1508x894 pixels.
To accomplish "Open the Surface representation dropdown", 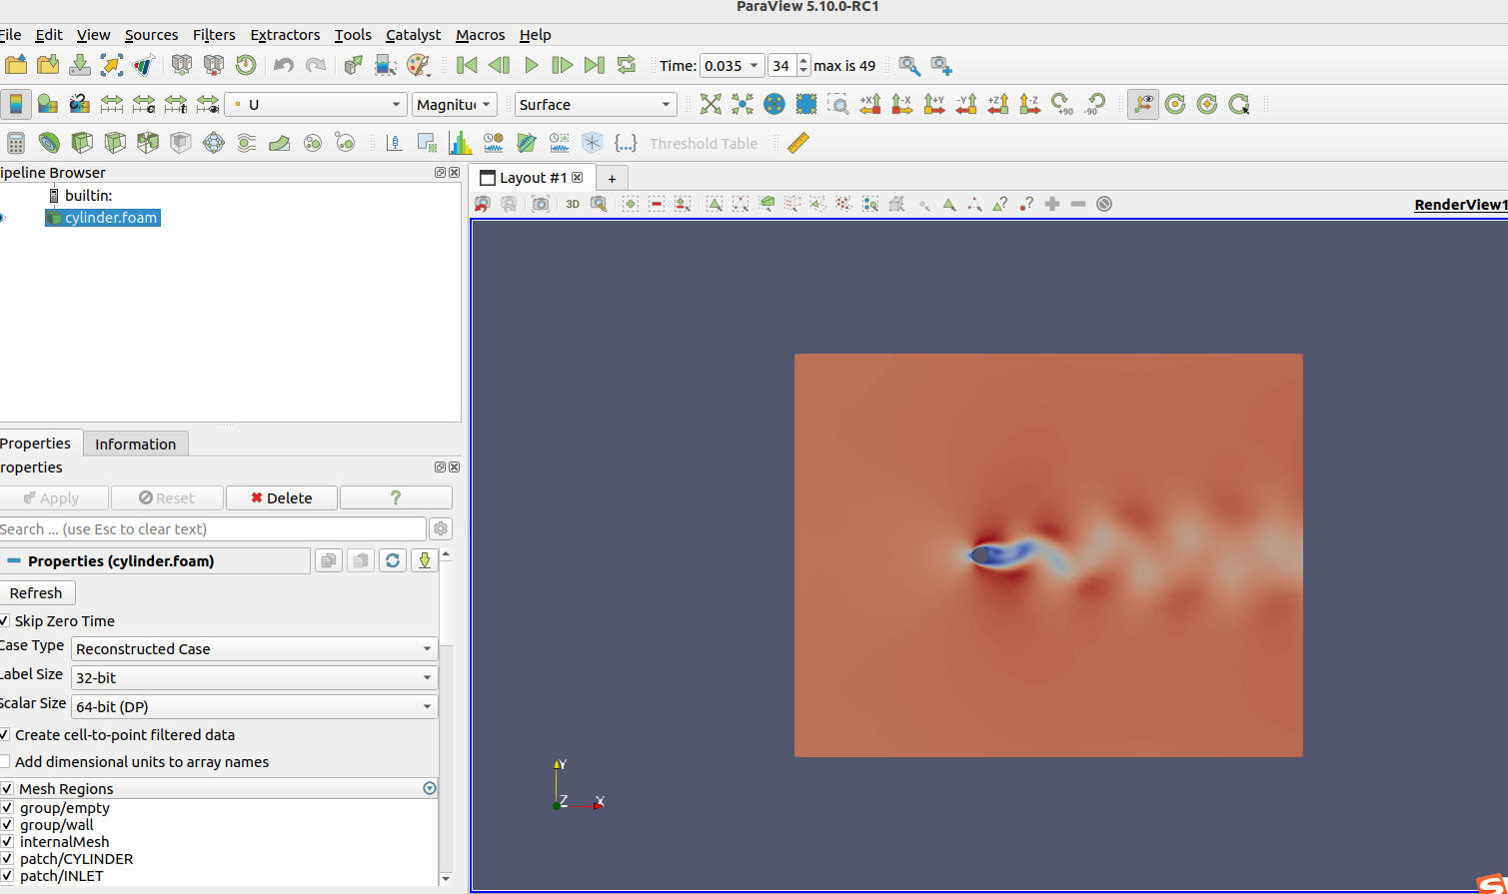I will 596,104.
